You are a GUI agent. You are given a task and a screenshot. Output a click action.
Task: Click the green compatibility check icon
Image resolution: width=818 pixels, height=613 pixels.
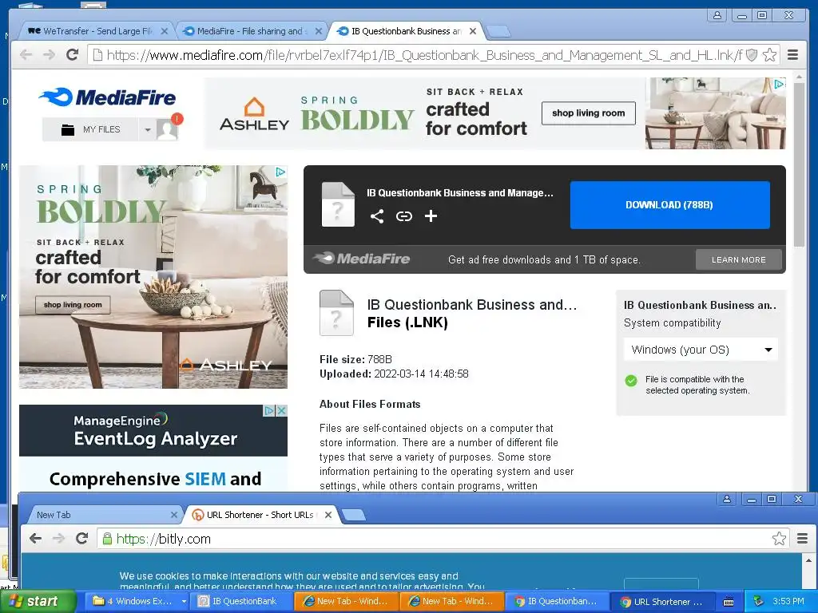click(x=631, y=381)
